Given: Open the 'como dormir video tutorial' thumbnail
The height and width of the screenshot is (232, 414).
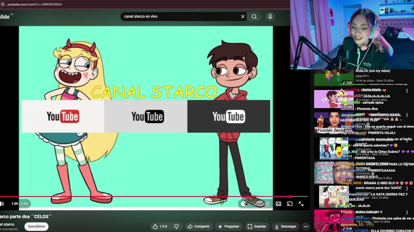Looking at the screenshot, I should pyautogui.click(x=334, y=173).
